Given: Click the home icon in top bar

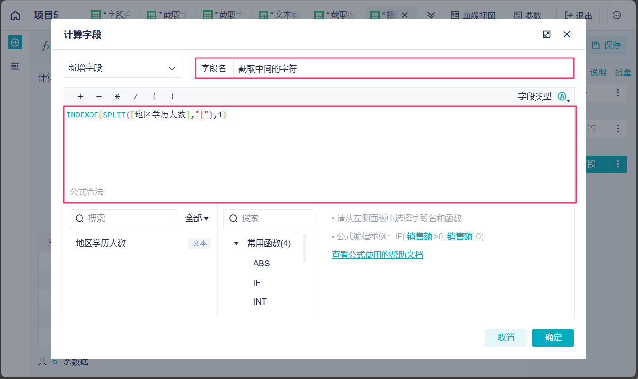Looking at the screenshot, I should coord(16,15).
